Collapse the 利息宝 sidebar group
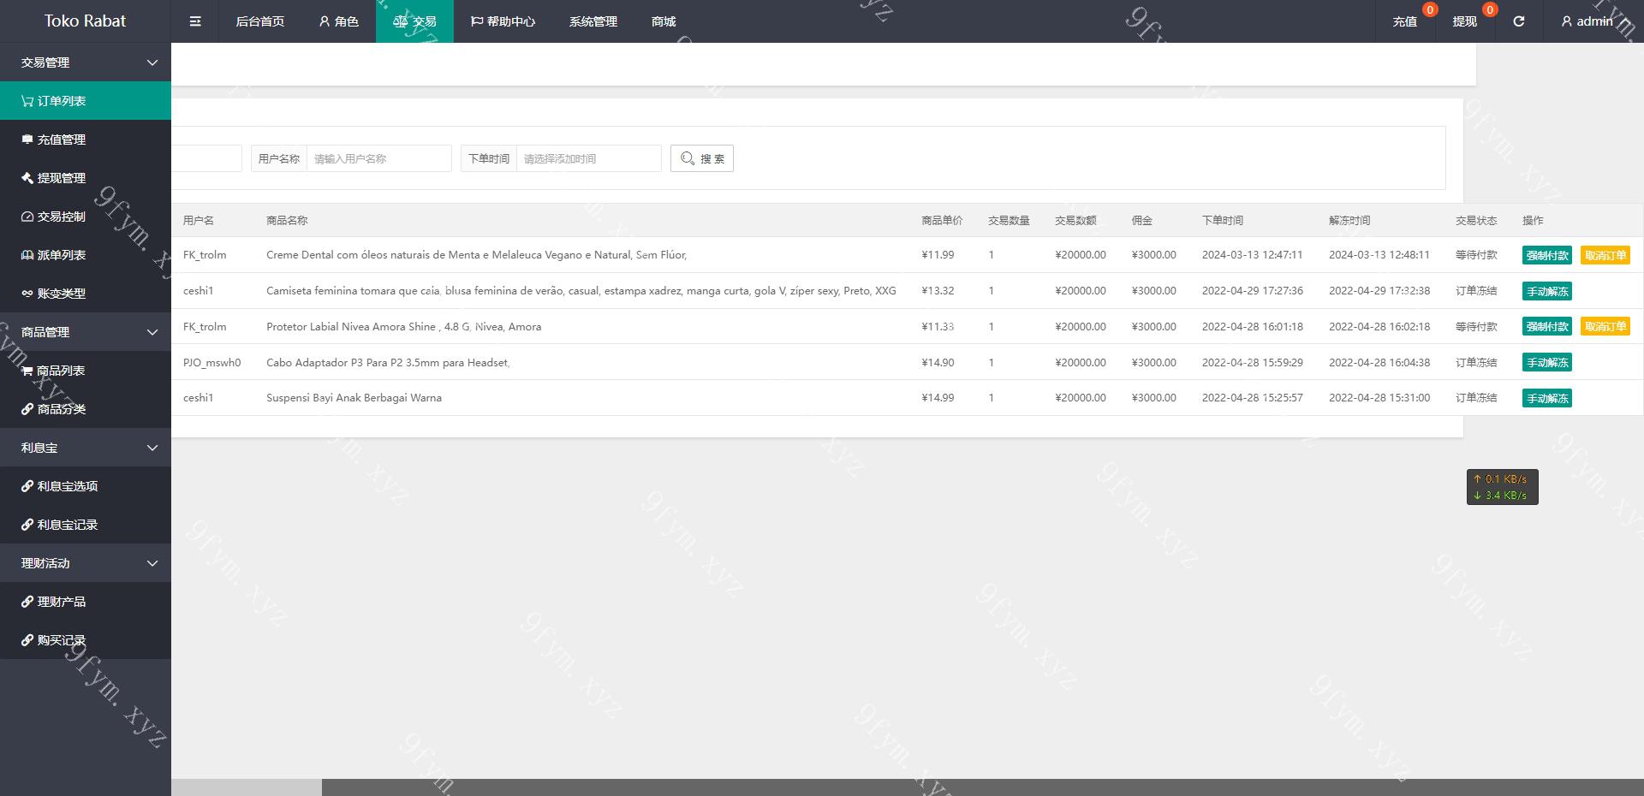1644x796 pixels. point(86,448)
